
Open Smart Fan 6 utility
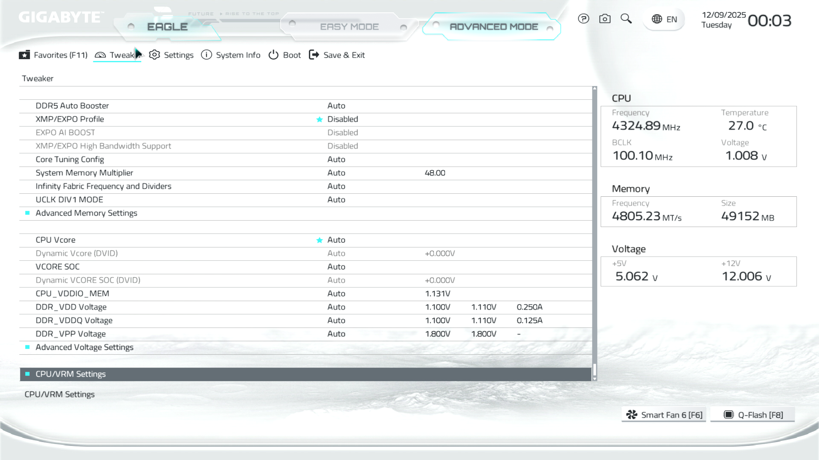(x=664, y=415)
